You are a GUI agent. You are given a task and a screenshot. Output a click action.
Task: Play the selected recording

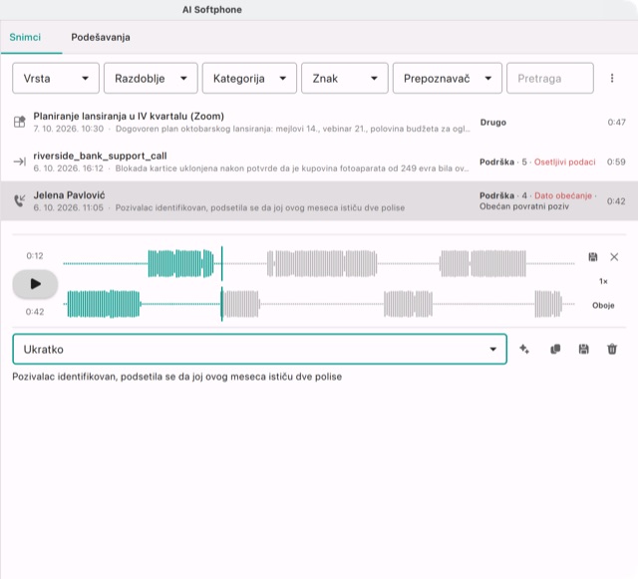click(36, 284)
